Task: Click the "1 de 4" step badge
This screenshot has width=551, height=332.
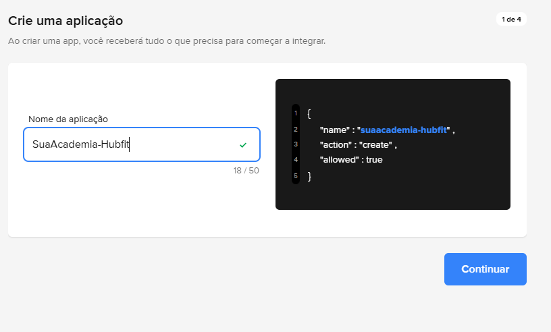Action: (x=511, y=19)
